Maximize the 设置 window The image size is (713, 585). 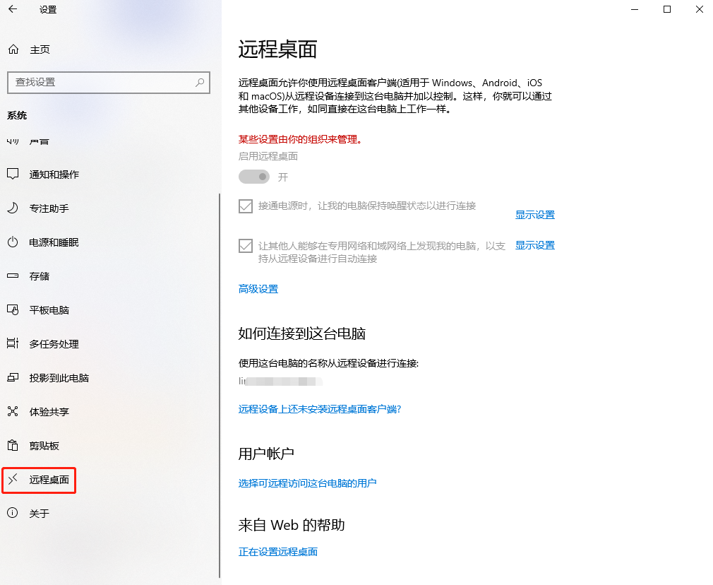[x=667, y=9]
